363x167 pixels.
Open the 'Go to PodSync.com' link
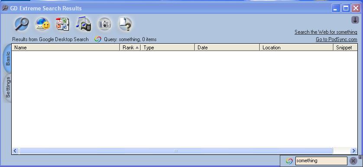click(337, 39)
